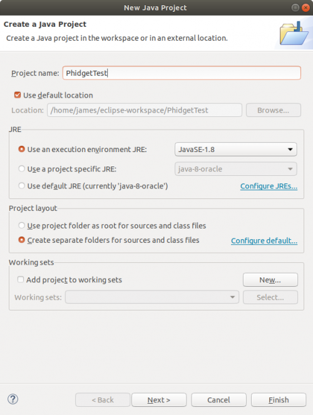Click the help question mark icon

pyautogui.click(x=13, y=399)
